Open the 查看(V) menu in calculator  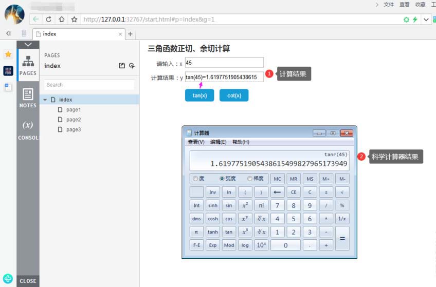click(196, 142)
